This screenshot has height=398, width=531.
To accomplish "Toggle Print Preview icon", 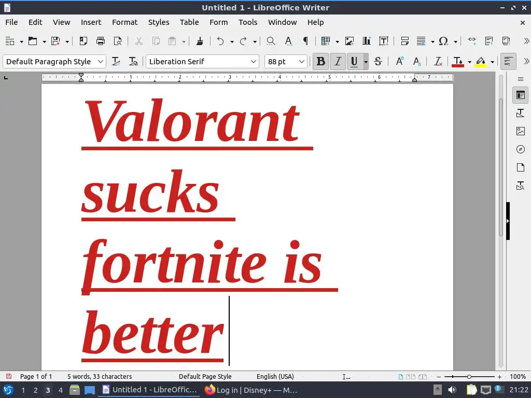I will 118,41.
